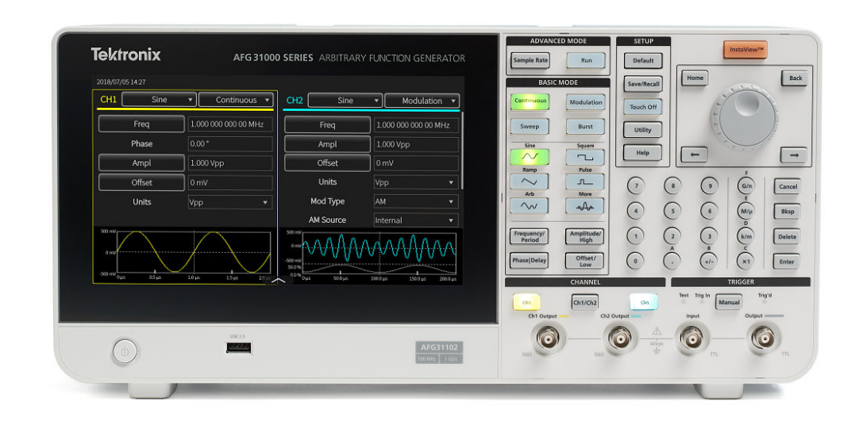
Task: Open CH1 Sine waveform dropdown
Action: (159, 100)
